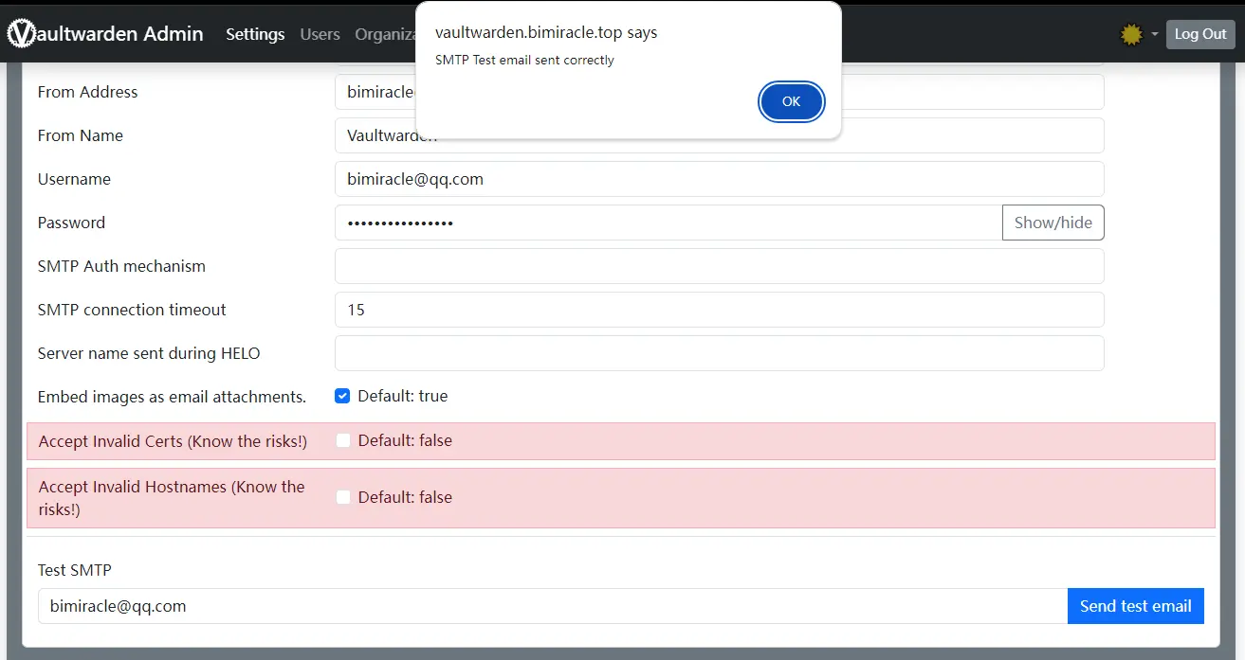Image resolution: width=1245 pixels, height=660 pixels.
Task: Click the Password input field
Action: (668, 223)
